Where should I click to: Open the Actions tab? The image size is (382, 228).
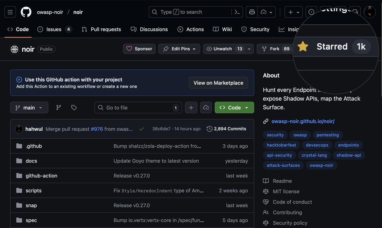coord(190,29)
